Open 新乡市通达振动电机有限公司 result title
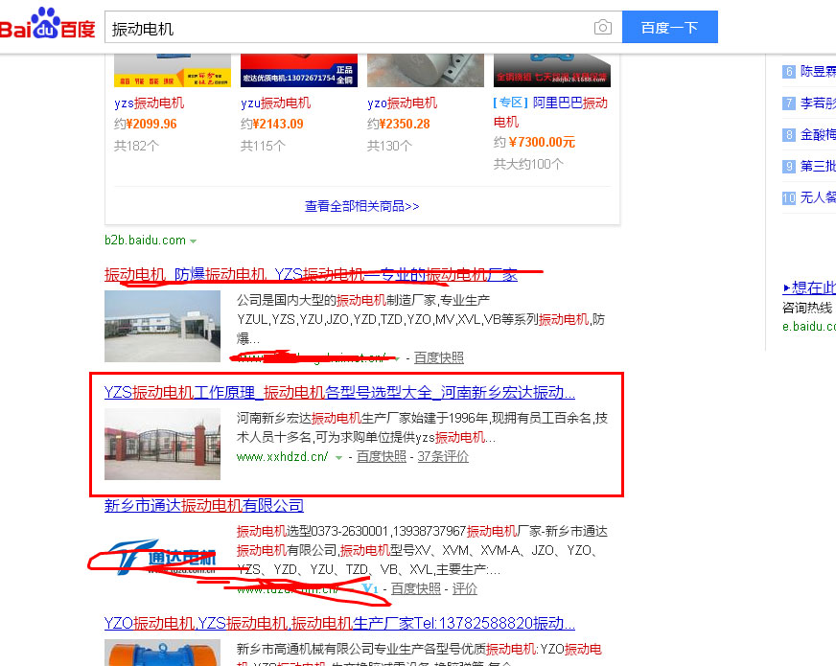The image size is (836, 666). pyautogui.click(x=203, y=505)
